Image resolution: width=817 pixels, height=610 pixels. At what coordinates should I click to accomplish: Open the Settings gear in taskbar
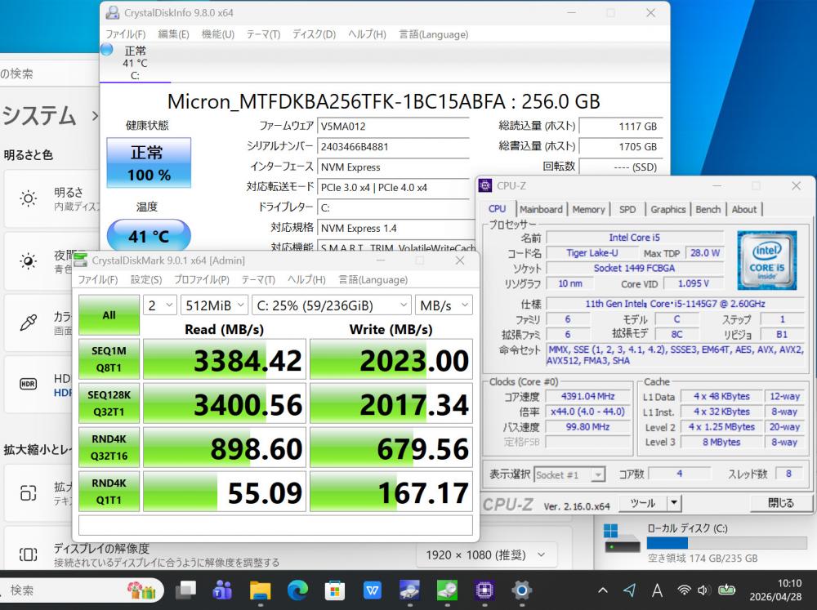click(x=522, y=590)
